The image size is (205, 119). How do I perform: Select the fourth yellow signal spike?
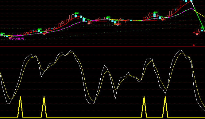pyautogui.click(x=165, y=107)
